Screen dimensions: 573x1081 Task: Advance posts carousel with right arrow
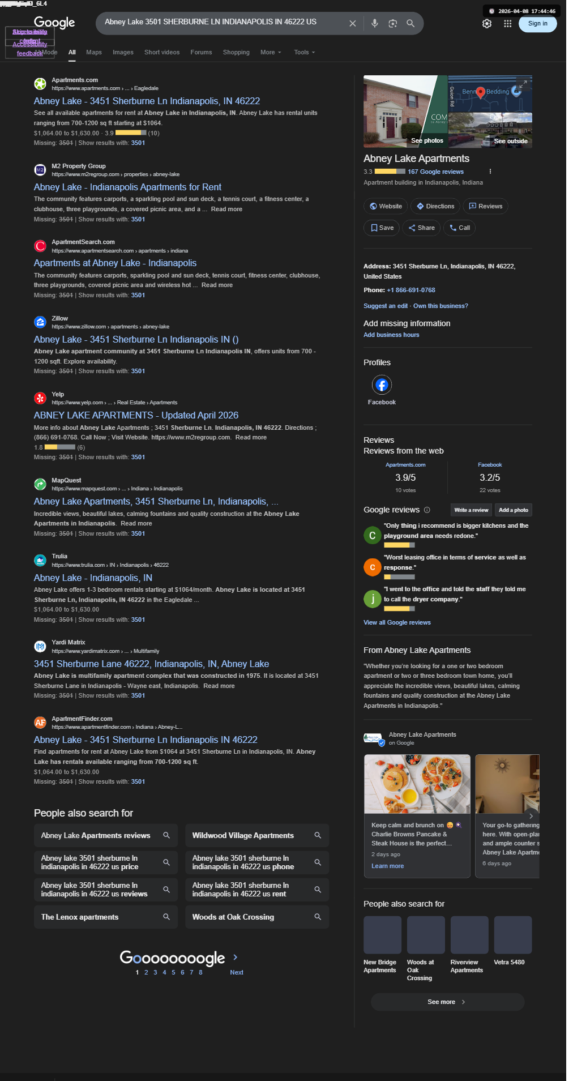pos(531,816)
